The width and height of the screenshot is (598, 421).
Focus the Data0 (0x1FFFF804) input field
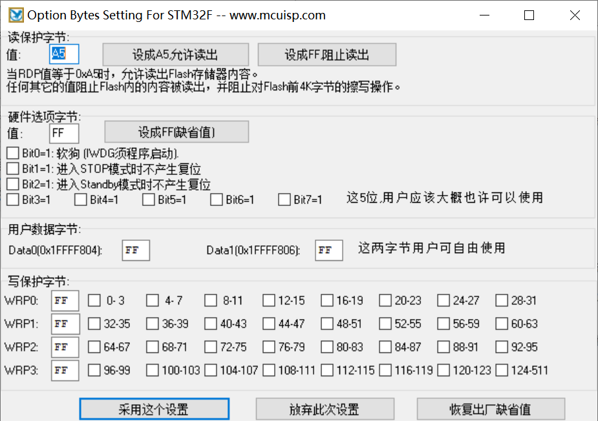coord(135,251)
